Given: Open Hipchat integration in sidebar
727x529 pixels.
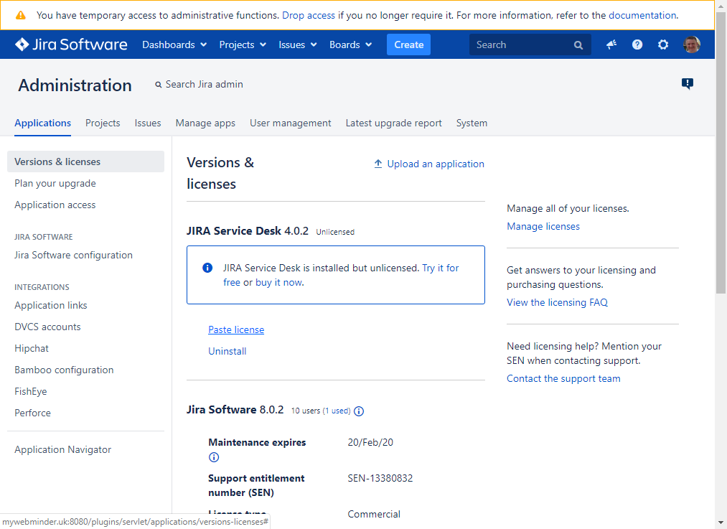Looking at the screenshot, I should tap(31, 348).
